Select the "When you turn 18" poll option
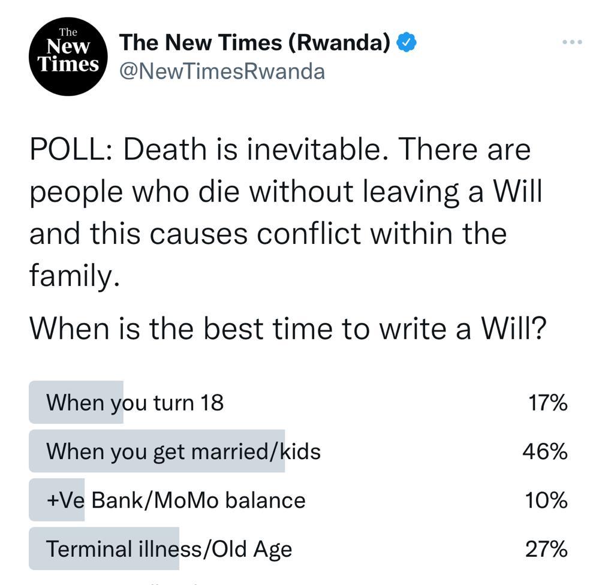The height and width of the screenshot is (585, 614). coord(135,402)
